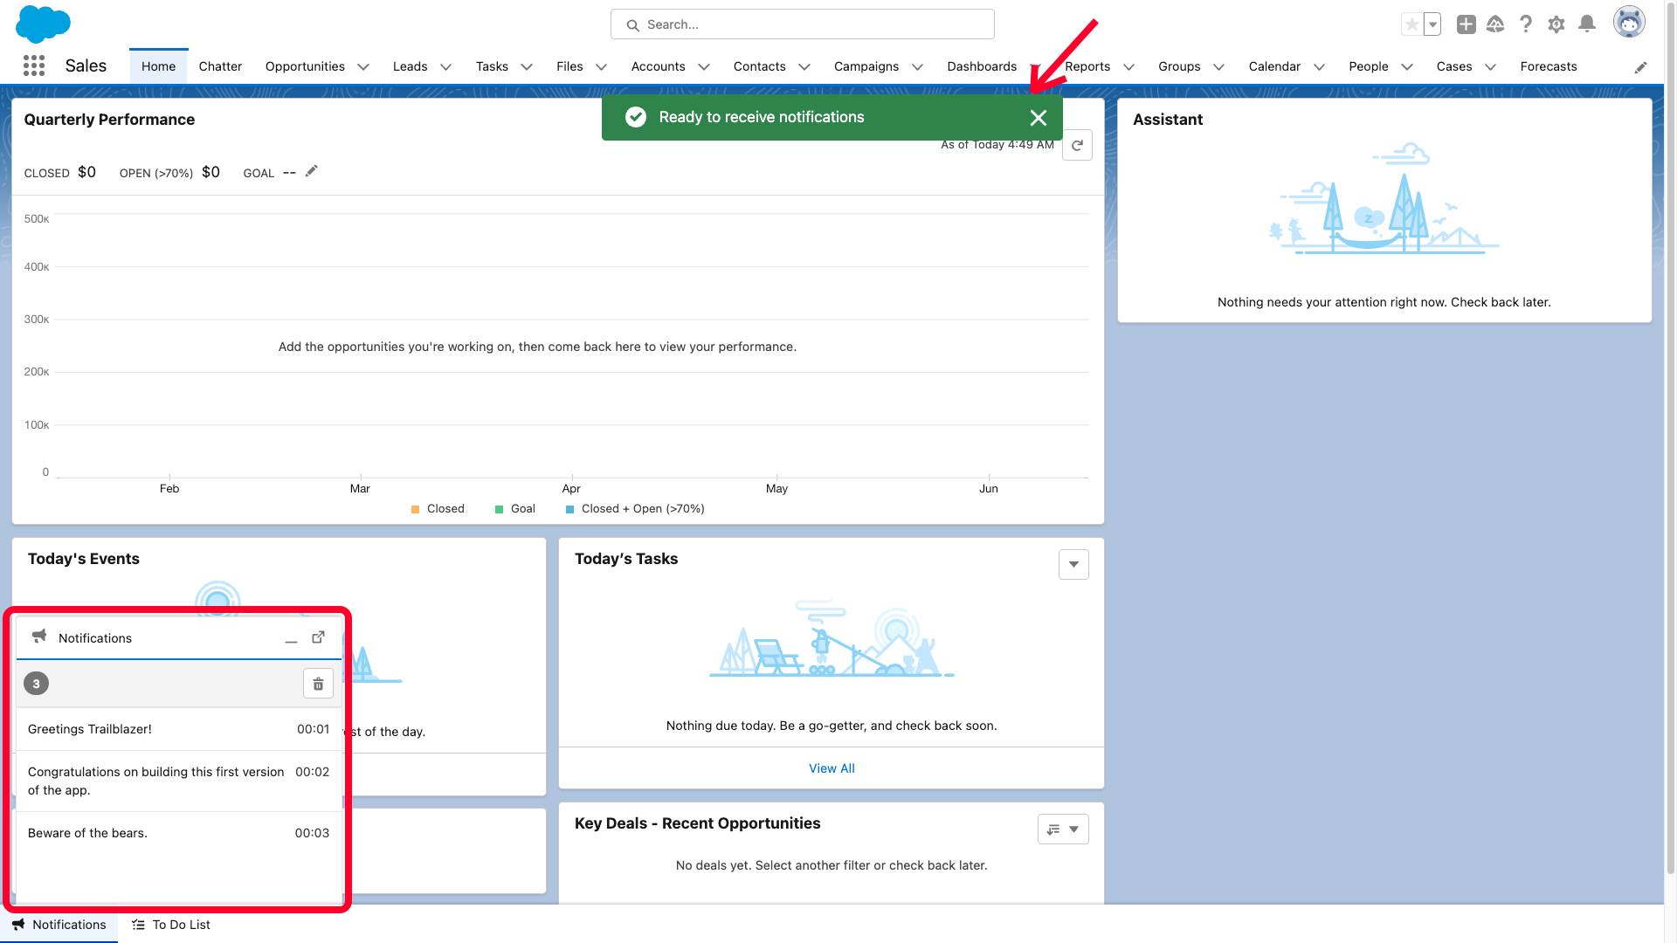Image resolution: width=1677 pixels, height=943 pixels.
Task: Expand the Cases tab chevron
Action: [1490, 67]
